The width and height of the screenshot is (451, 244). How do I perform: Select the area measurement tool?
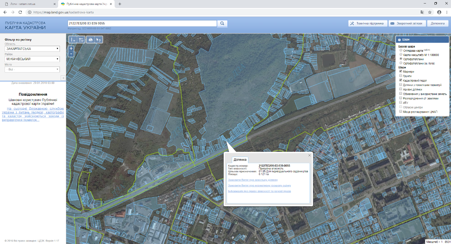tap(81, 40)
